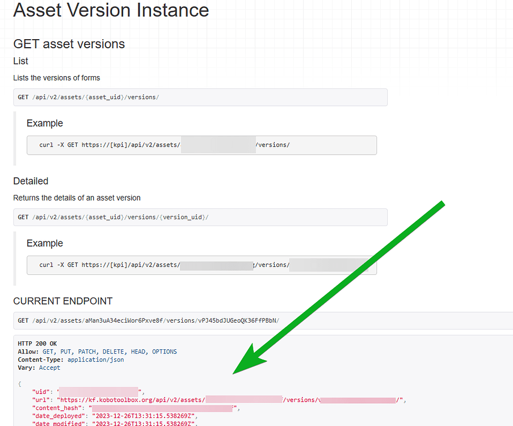The width and height of the screenshot is (513, 426).
Task: Click the PUT method in the Allow header
Action: 65,351
